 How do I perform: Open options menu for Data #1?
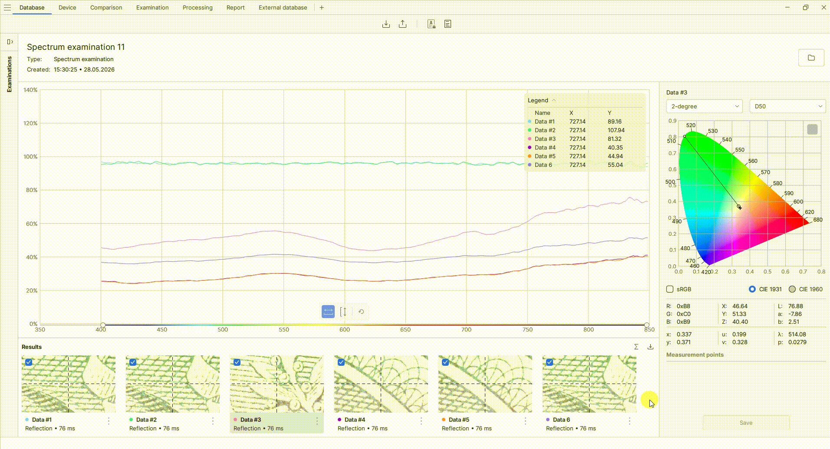[109, 420]
